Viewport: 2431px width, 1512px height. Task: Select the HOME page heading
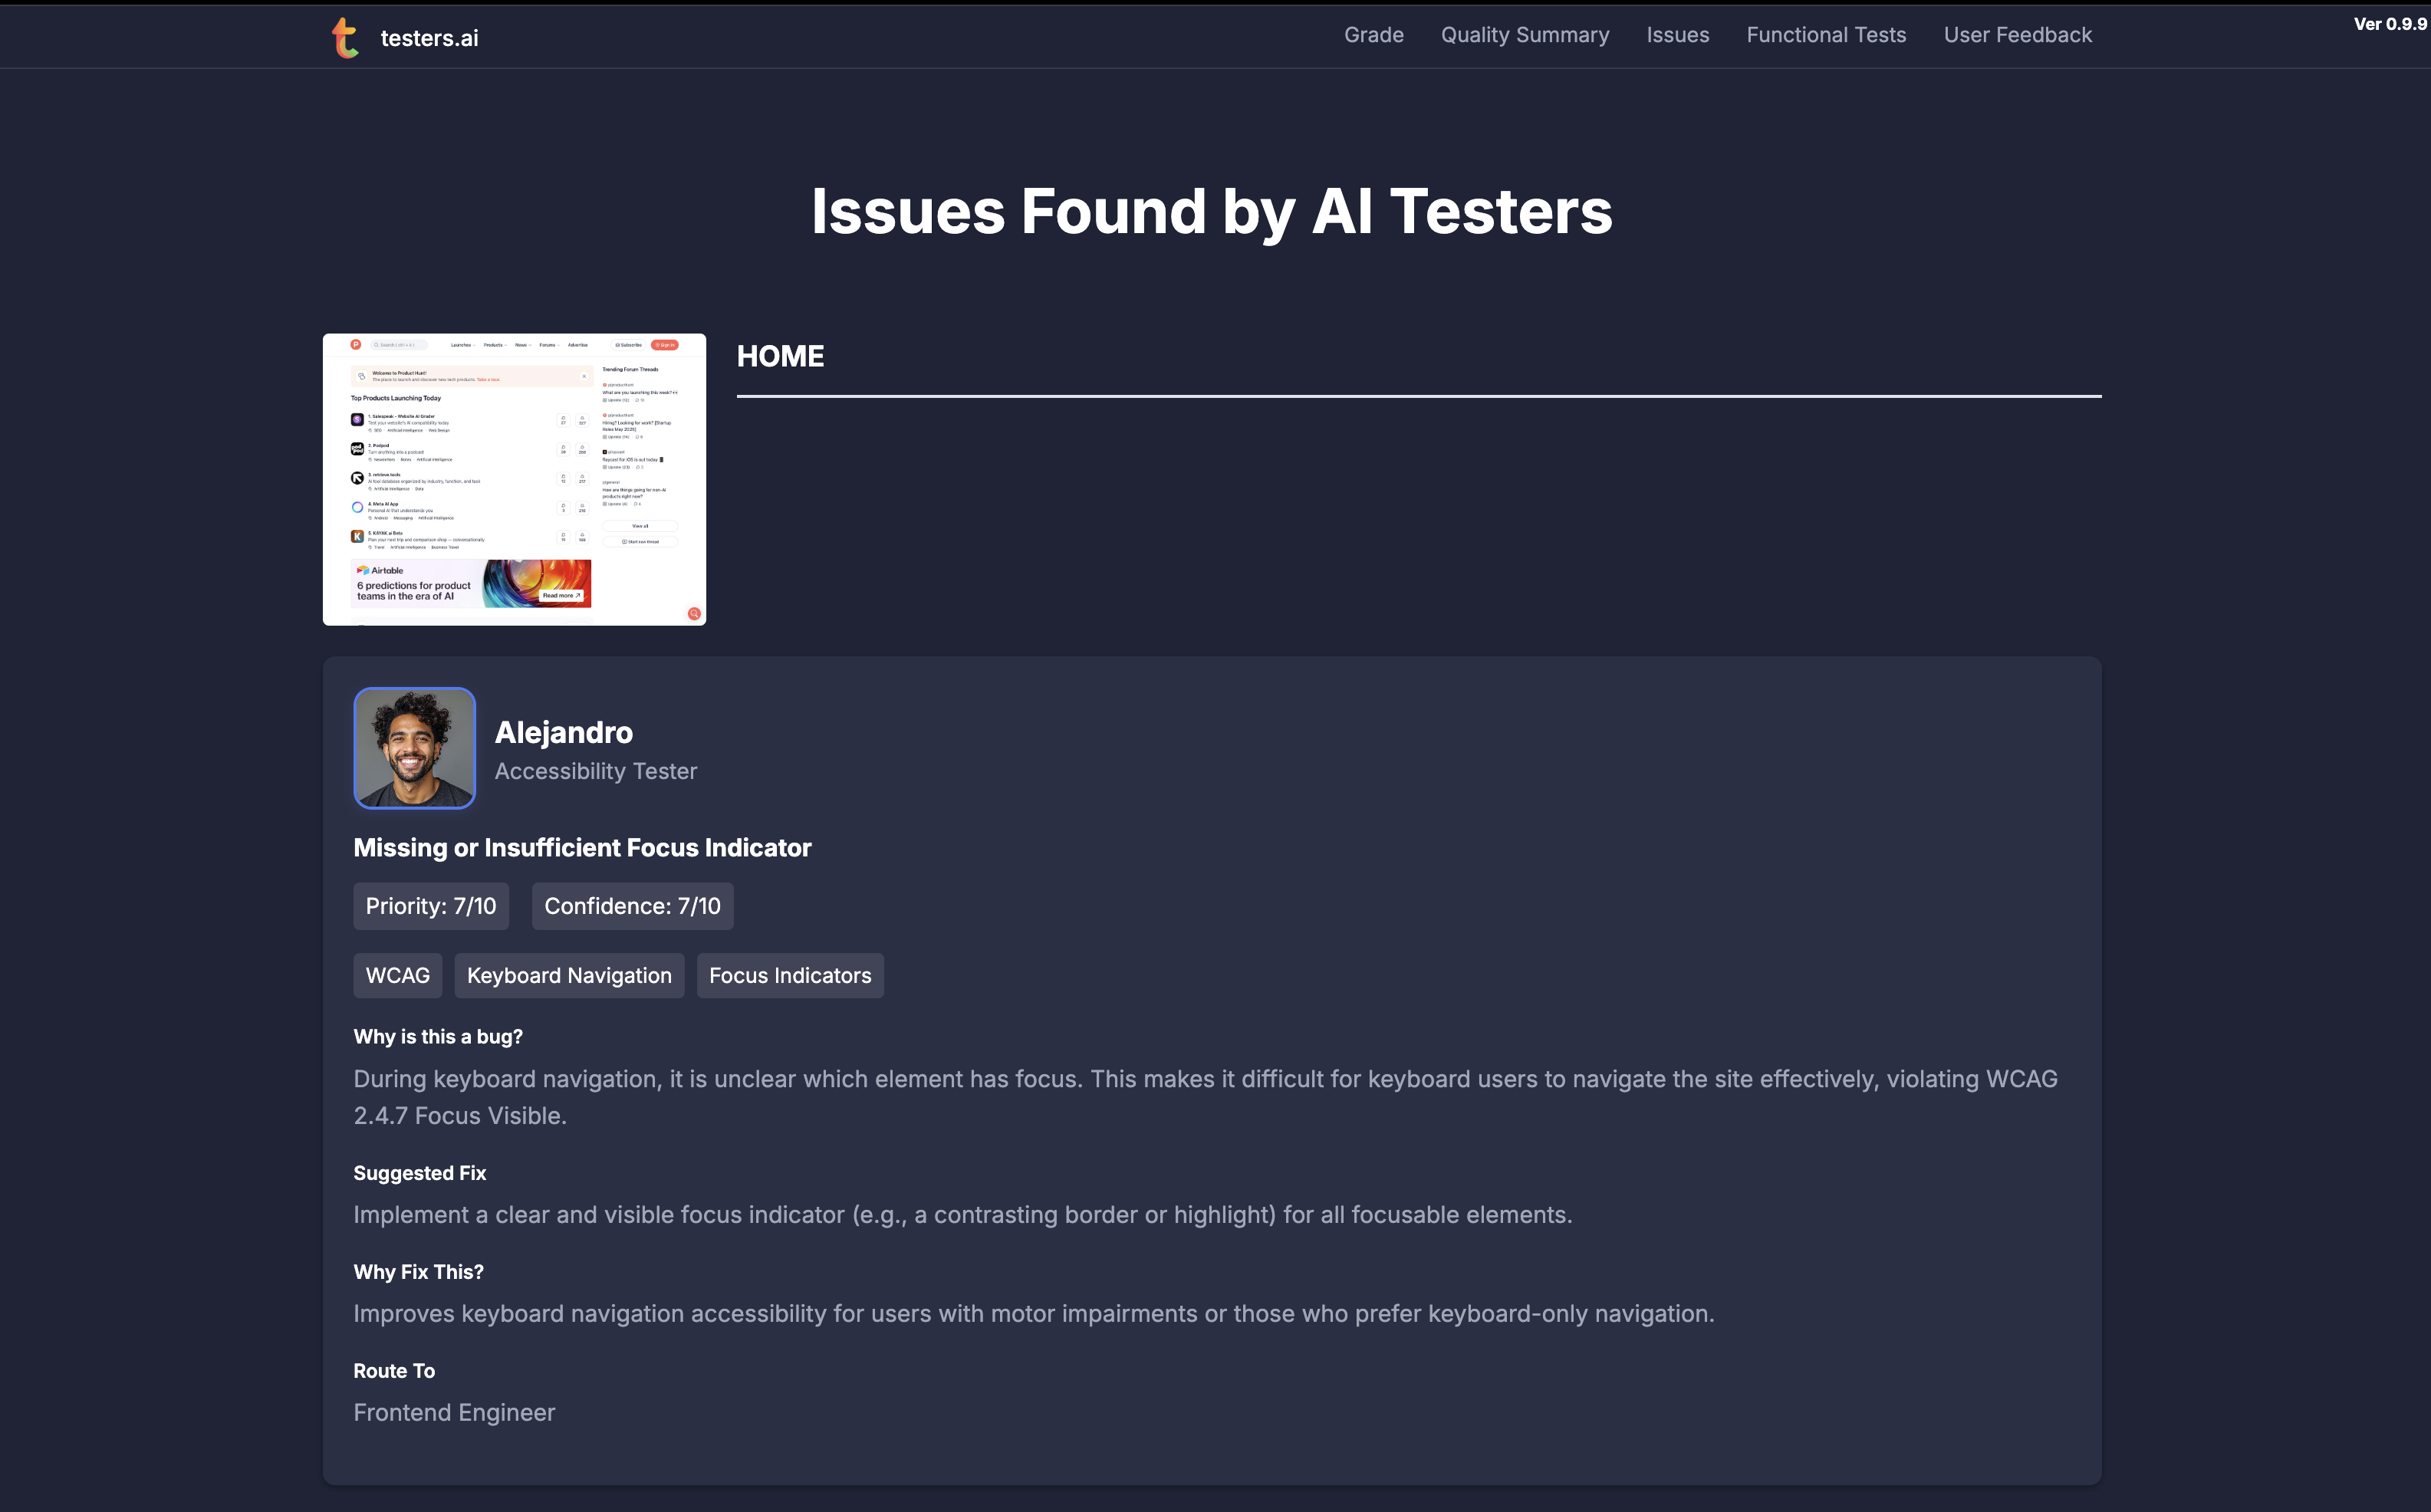(x=780, y=356)
